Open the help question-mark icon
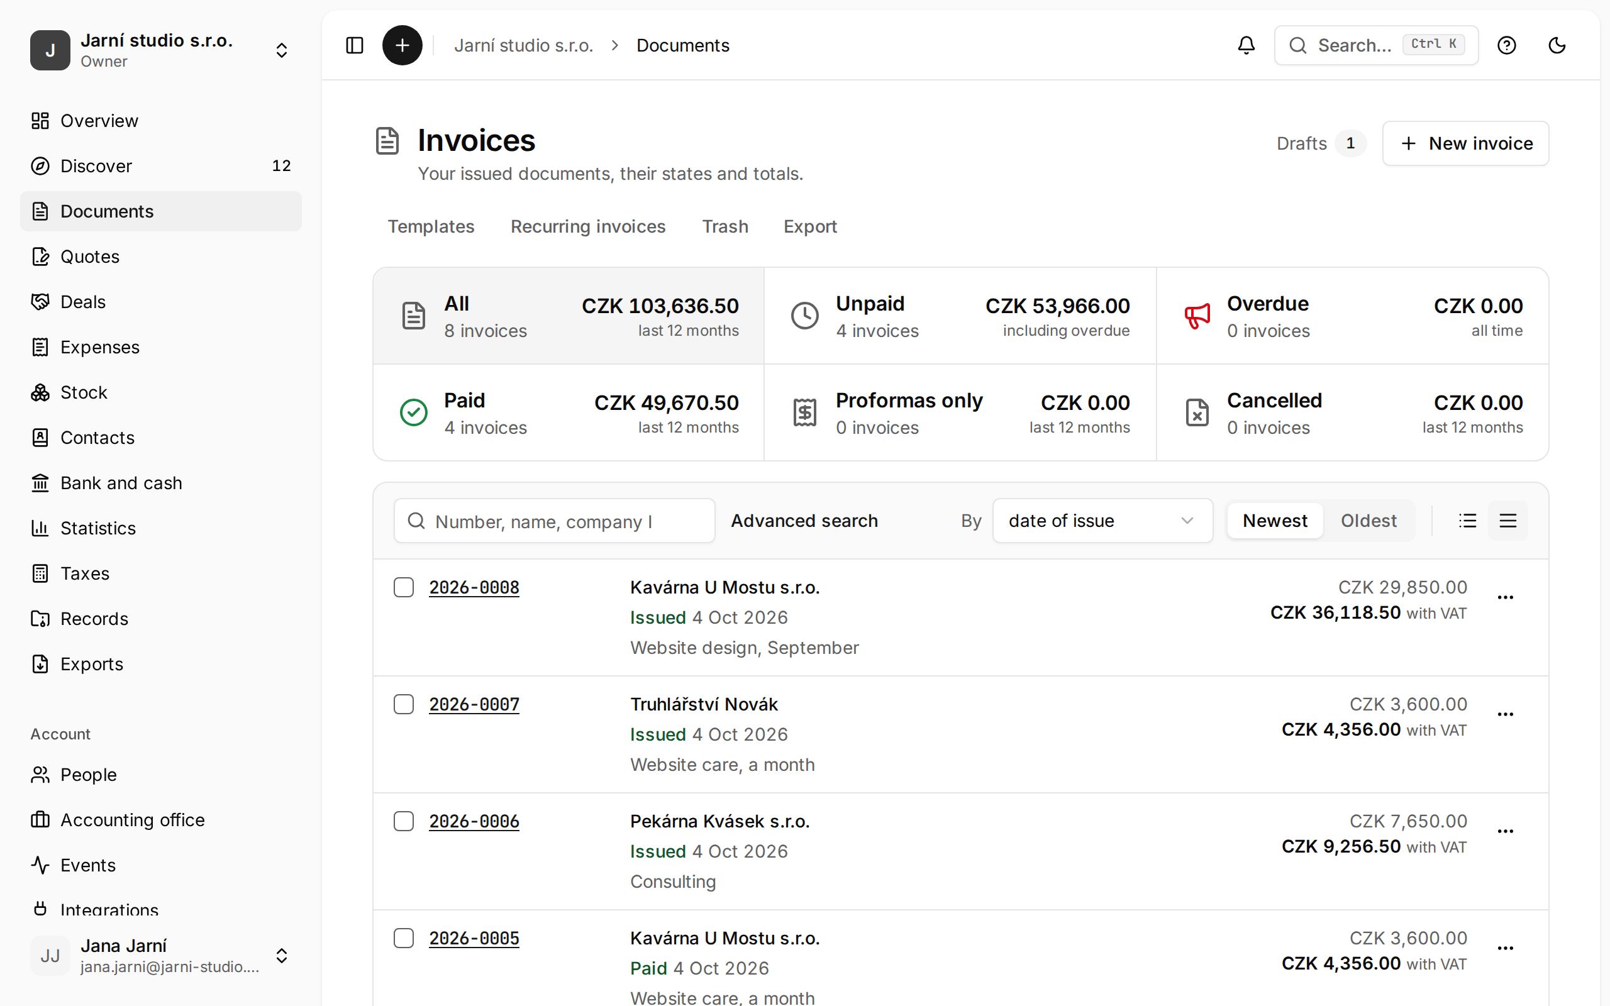Viewport: 1610px width, 1006px height. click(x=1506, y=45)
